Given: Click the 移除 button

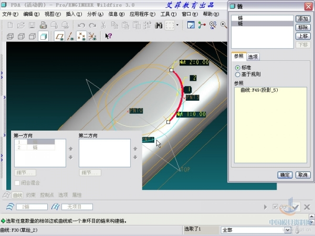Looking at the screenshot, I should (x=303, y=27).
